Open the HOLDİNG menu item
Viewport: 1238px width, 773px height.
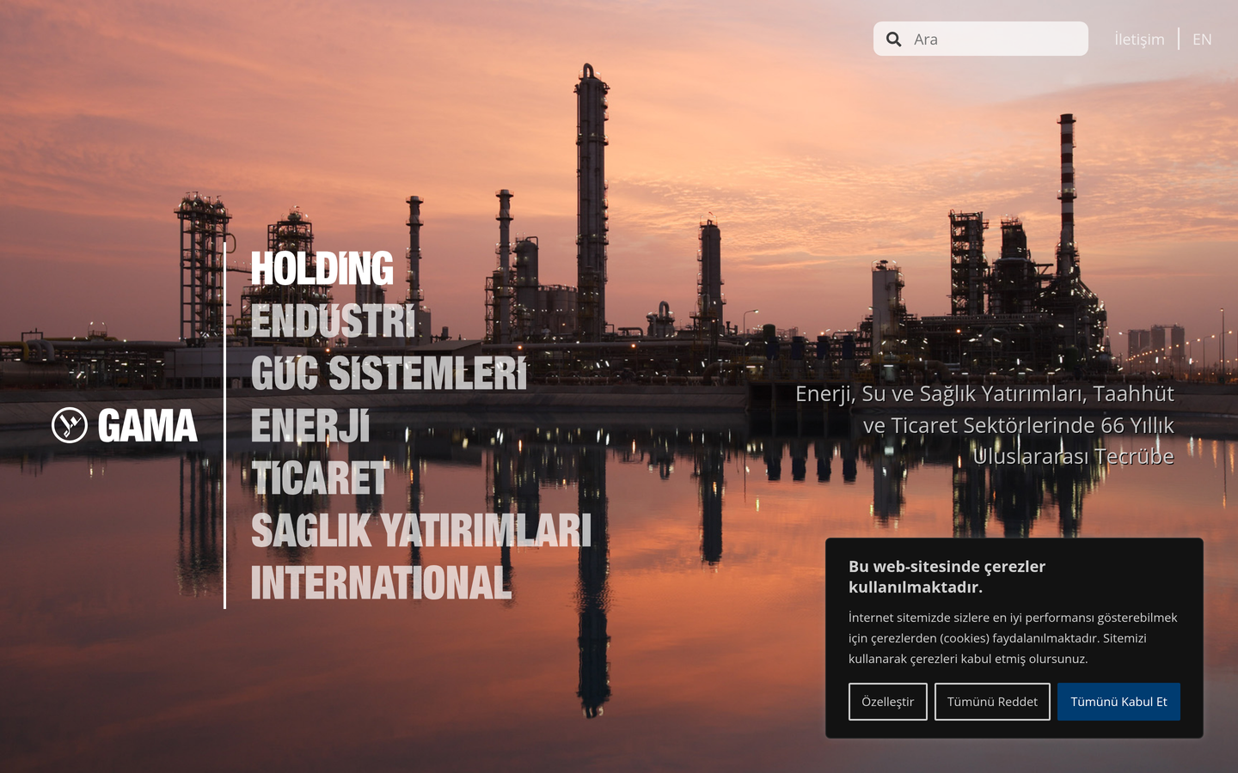pyautogui.click(x=322, y=269)
